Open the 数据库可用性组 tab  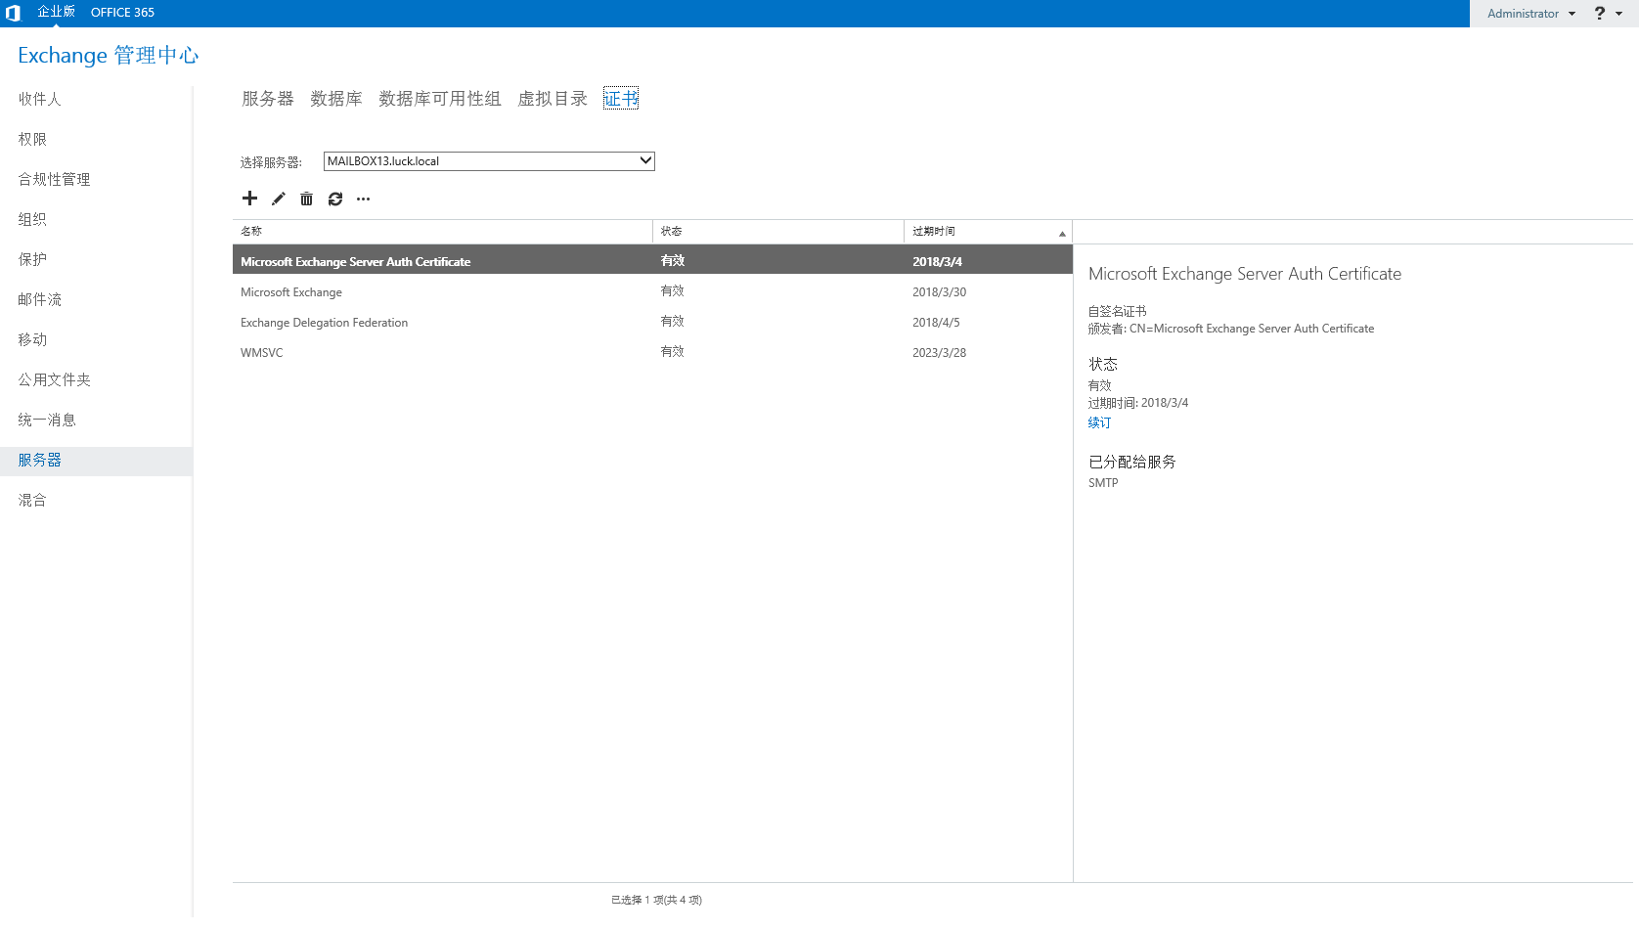click(x=440, y=99)
